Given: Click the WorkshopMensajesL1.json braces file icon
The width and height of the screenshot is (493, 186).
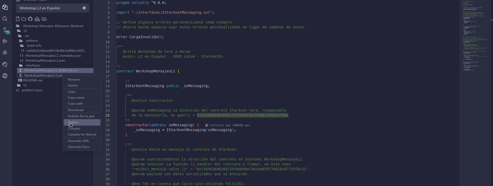Looking at the screenshot, I should click(22, 61).
